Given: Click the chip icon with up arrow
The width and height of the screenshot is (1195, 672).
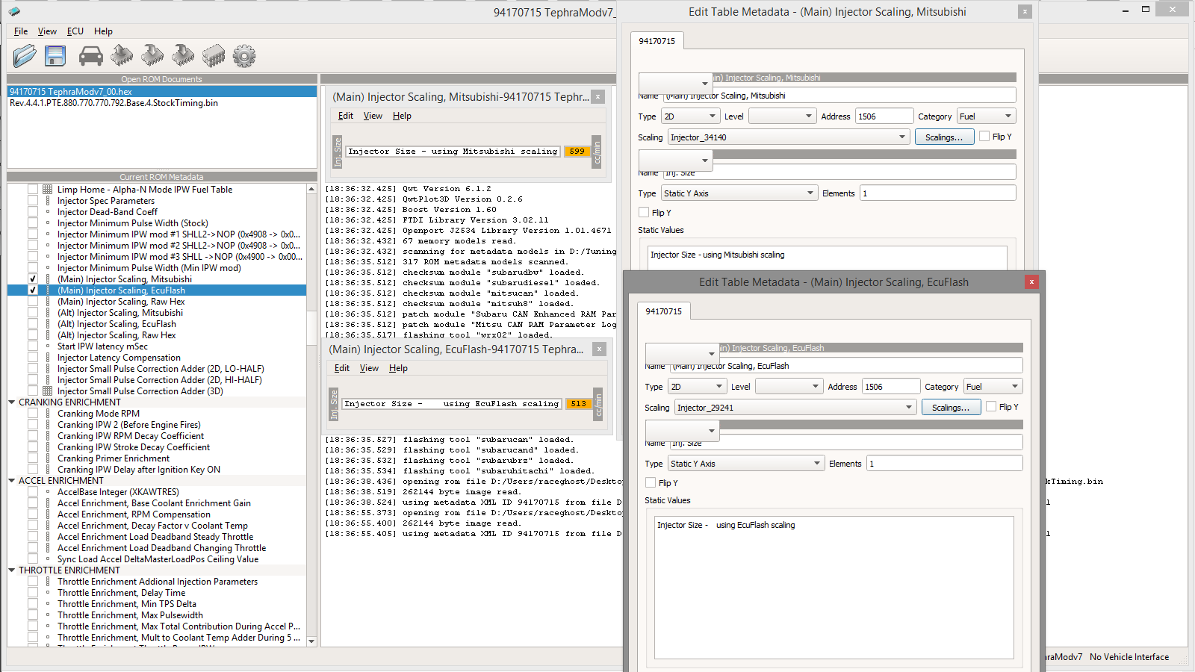Looking at the screenshot, I should pos(122,56).
